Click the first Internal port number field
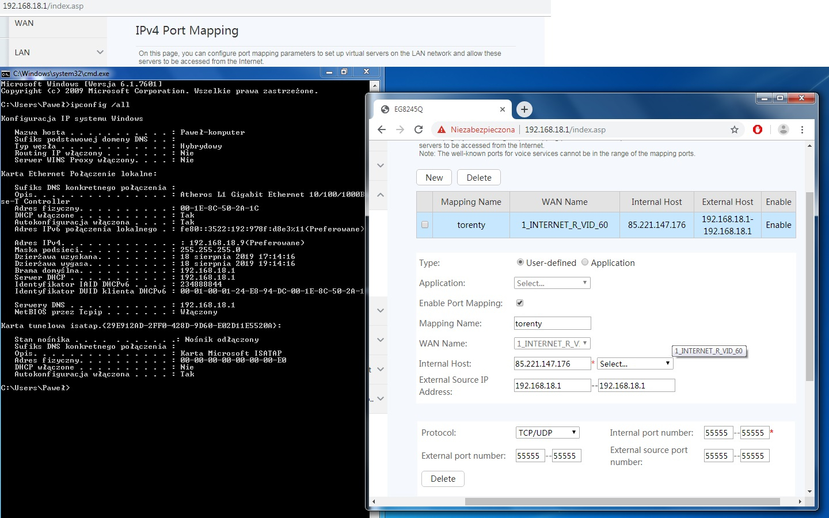The image size is (829, 518). click(718, 433)
